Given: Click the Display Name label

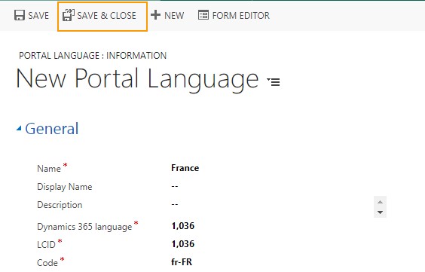Looking at the screenshot, I should point(65,187).
